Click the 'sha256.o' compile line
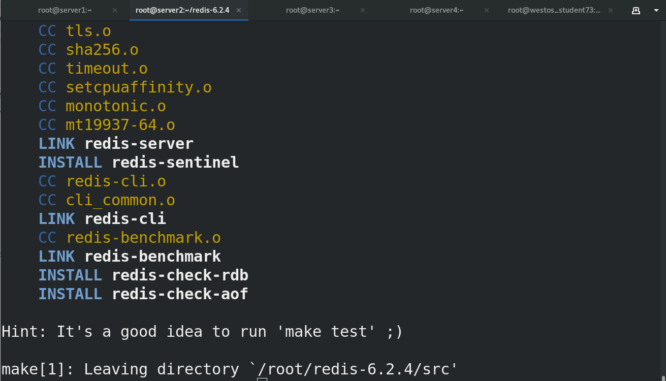666x381 pixels. [88, 50]
